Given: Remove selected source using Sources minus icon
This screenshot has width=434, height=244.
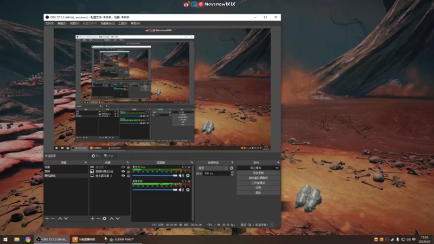Looking at the screenshot, I should coord(98,219).
